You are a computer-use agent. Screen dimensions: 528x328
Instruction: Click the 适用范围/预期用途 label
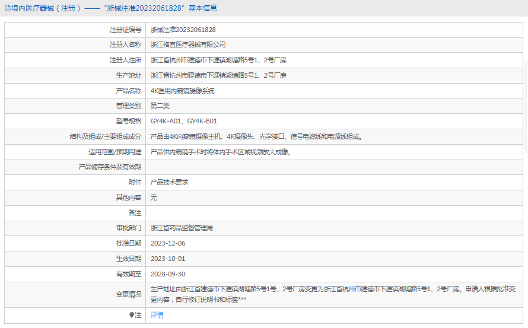tap(115, 152)
